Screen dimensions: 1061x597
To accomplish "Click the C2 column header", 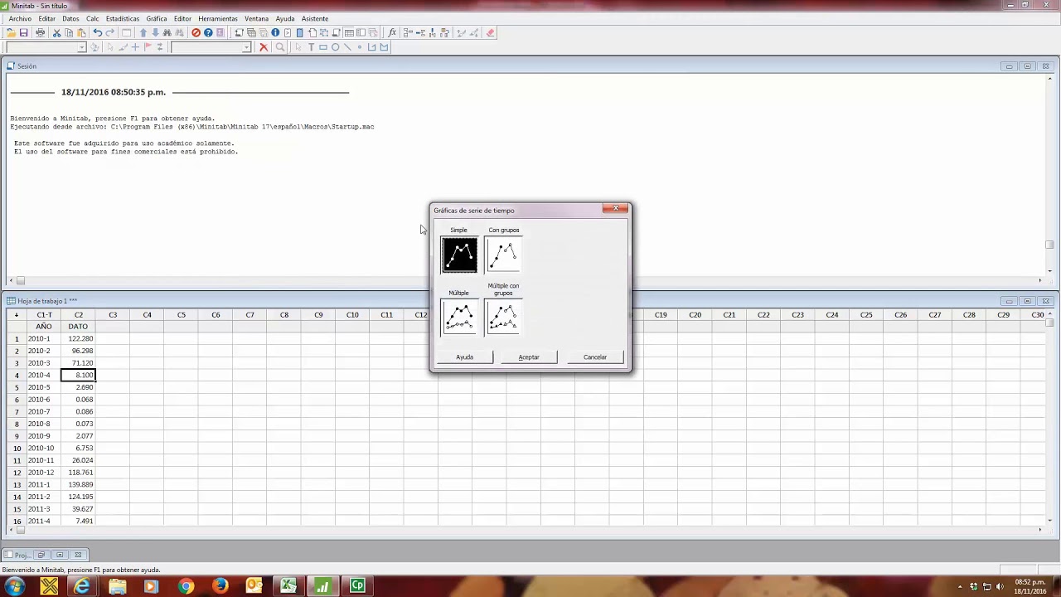I will [x=78, y=315].
